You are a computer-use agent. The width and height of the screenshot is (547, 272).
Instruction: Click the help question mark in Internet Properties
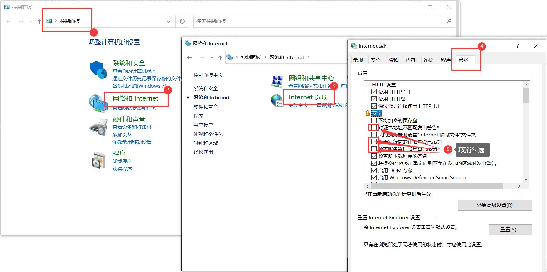[x=517, y=46]
